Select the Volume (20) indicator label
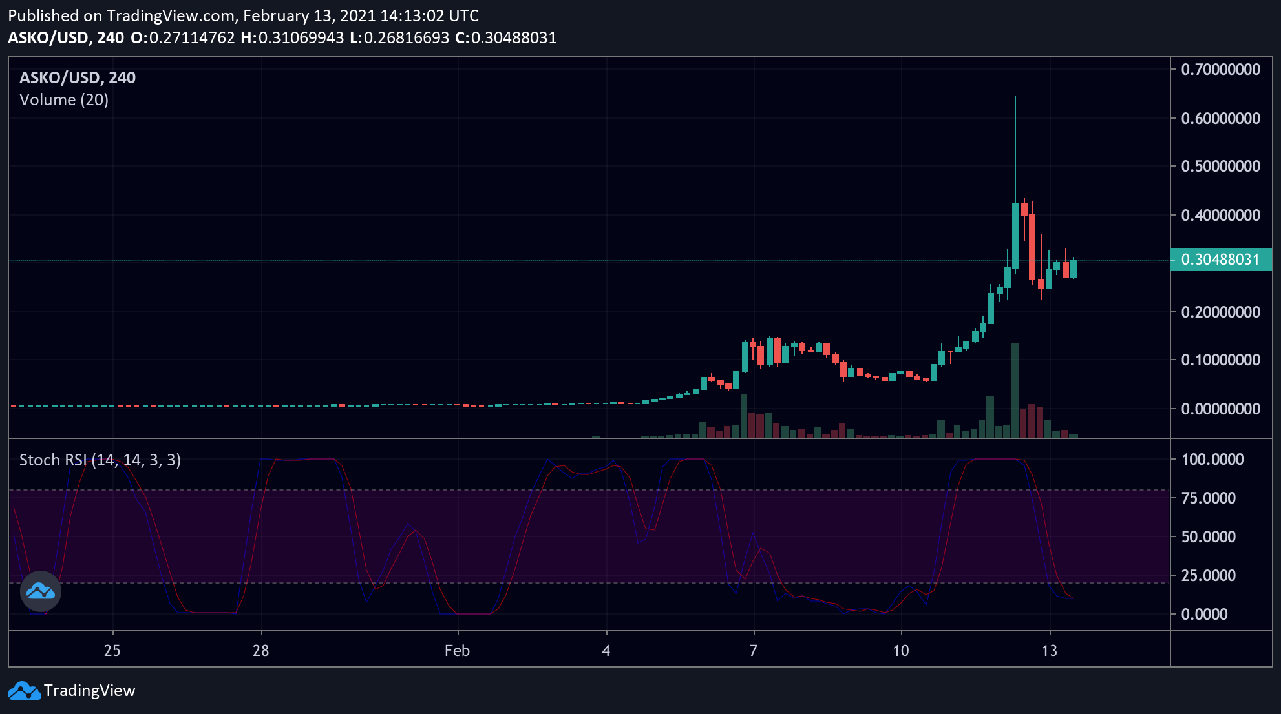Screen dimensions: 1281x714 (x=64, y=100)
